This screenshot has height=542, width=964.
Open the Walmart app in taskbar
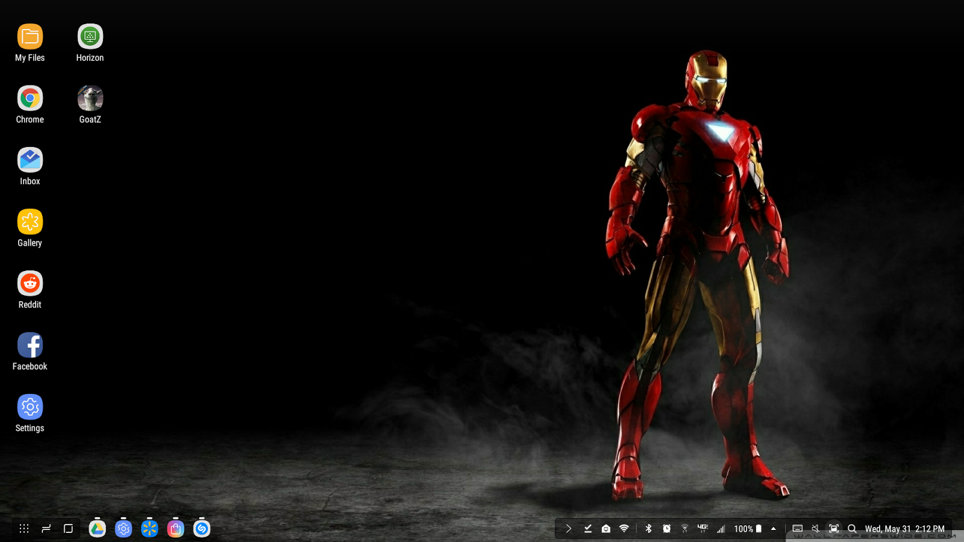149,529
